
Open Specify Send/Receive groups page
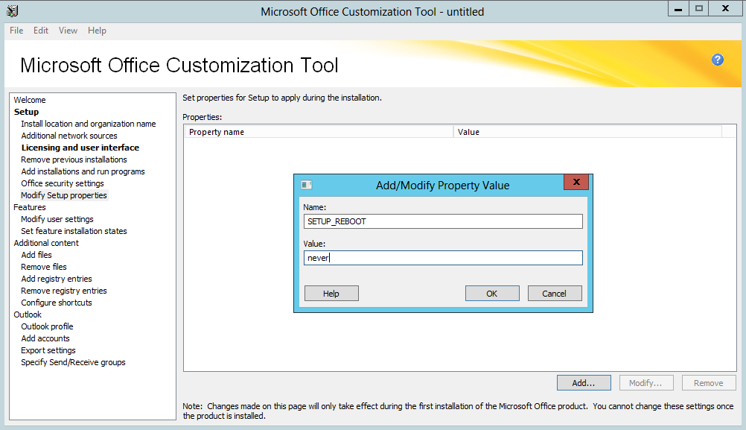73,362
